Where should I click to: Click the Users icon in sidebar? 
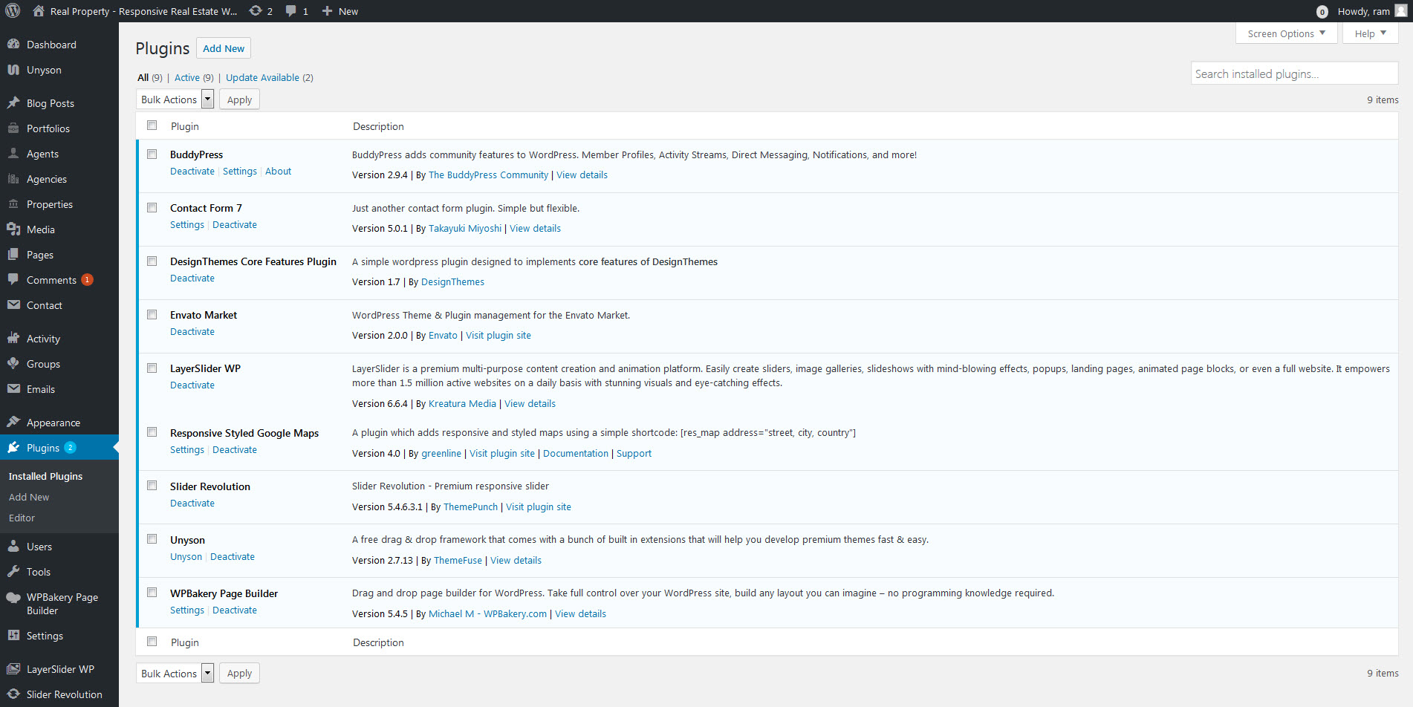point(13,547)
